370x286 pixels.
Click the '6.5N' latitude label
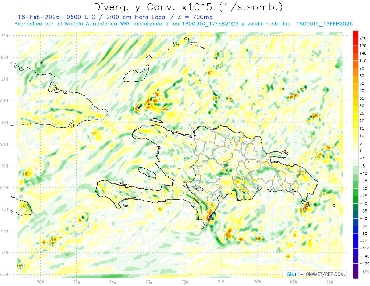[x=5, y=274]
